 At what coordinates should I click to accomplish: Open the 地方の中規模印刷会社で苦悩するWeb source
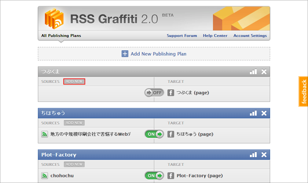[91, 134]
